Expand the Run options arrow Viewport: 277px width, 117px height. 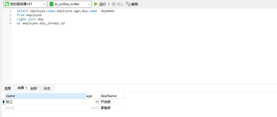click(109, 4)
